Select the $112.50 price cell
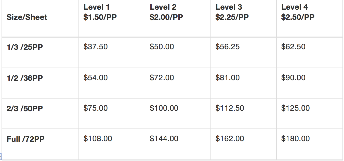Screen dimensions: 344x161 click(x=230, y=108)
